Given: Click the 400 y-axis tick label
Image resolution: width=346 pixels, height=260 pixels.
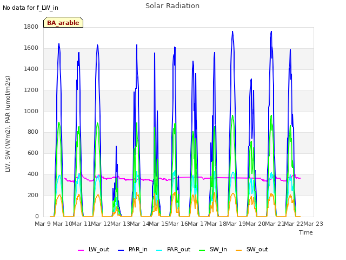Looking at the screenshot, I should (x=33, y=174).
